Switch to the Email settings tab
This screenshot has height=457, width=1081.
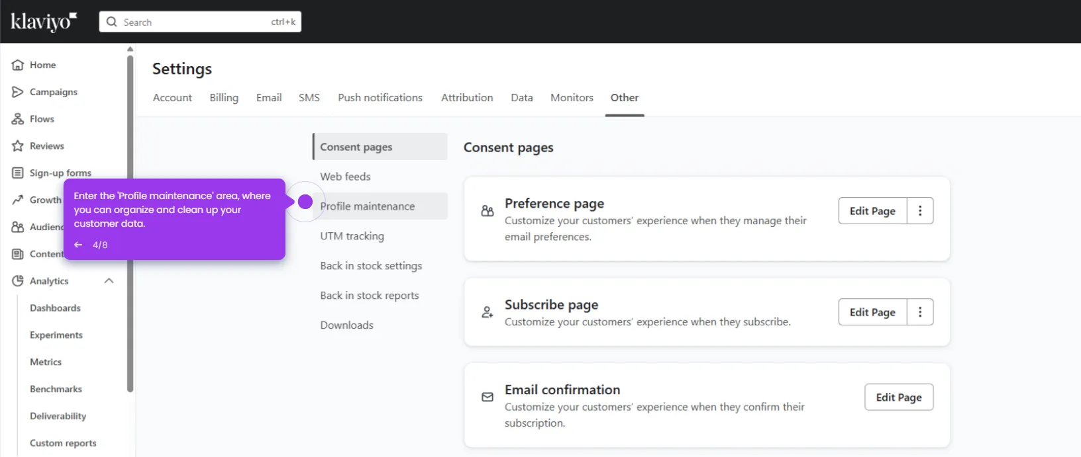269,98
